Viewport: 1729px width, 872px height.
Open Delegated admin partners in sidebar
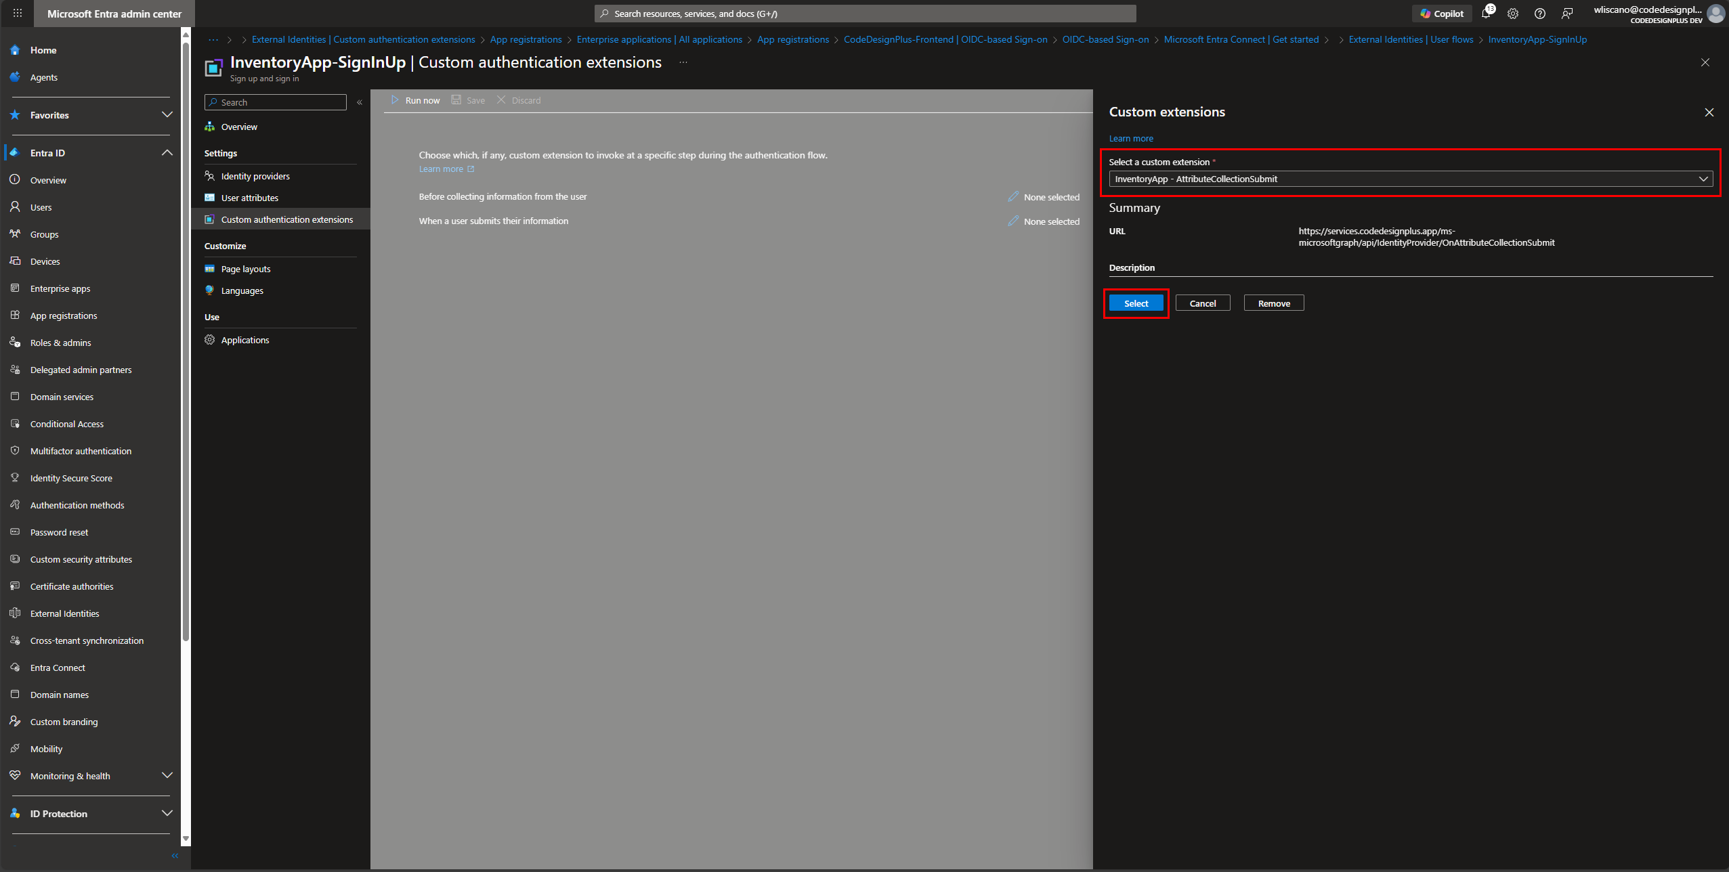81,370
